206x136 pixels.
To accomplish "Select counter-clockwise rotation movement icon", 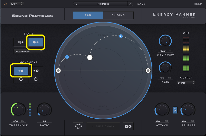I will click(36, 79).
